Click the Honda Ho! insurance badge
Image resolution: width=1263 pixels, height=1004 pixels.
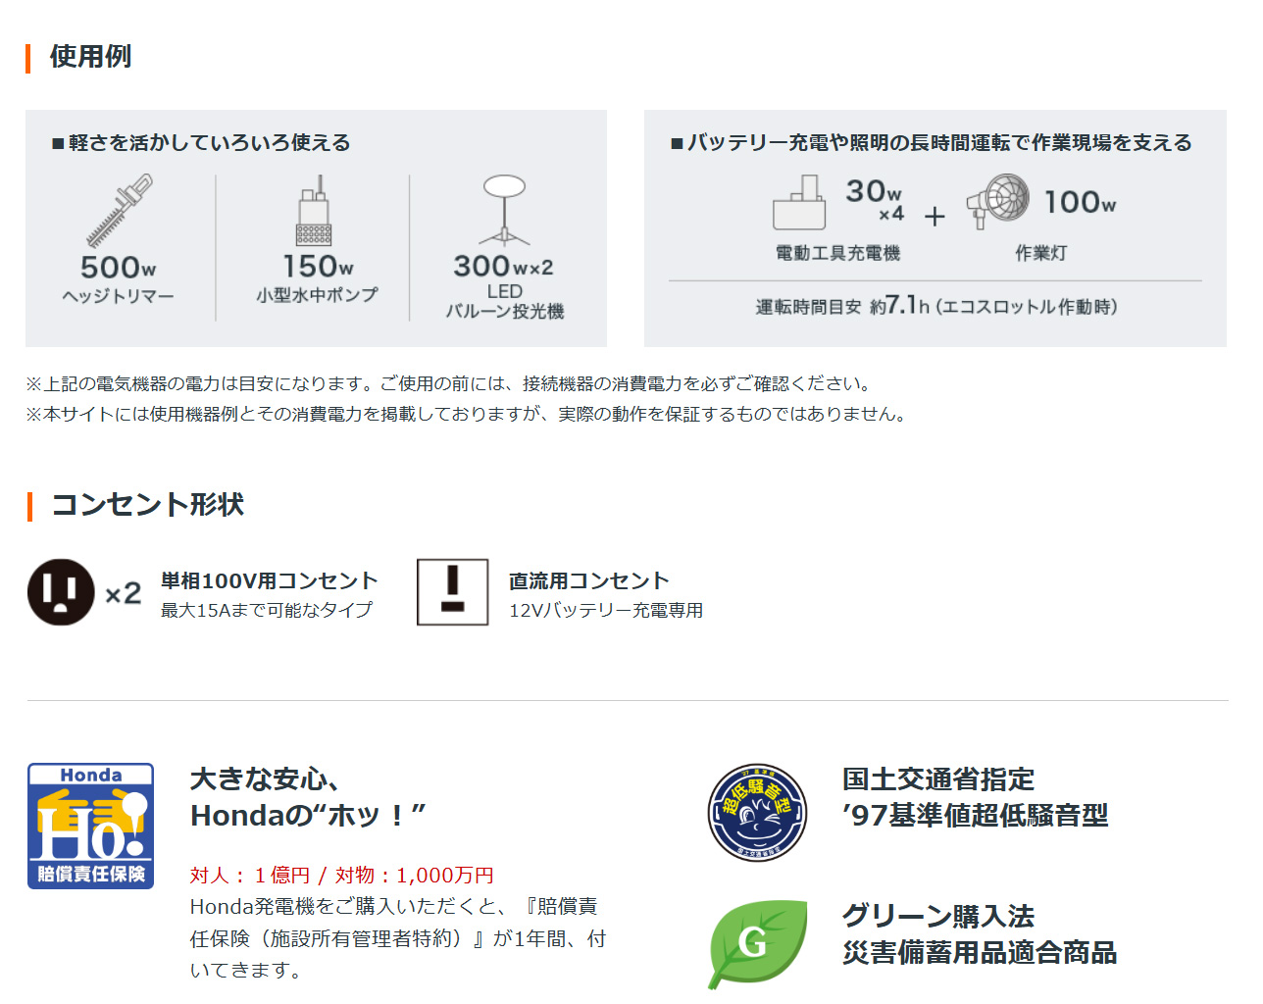click(x=90, y=826)
